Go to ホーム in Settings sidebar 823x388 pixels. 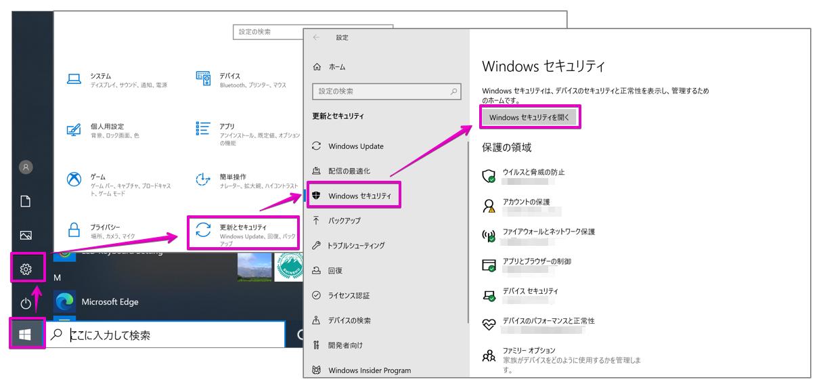click(329, 67)
